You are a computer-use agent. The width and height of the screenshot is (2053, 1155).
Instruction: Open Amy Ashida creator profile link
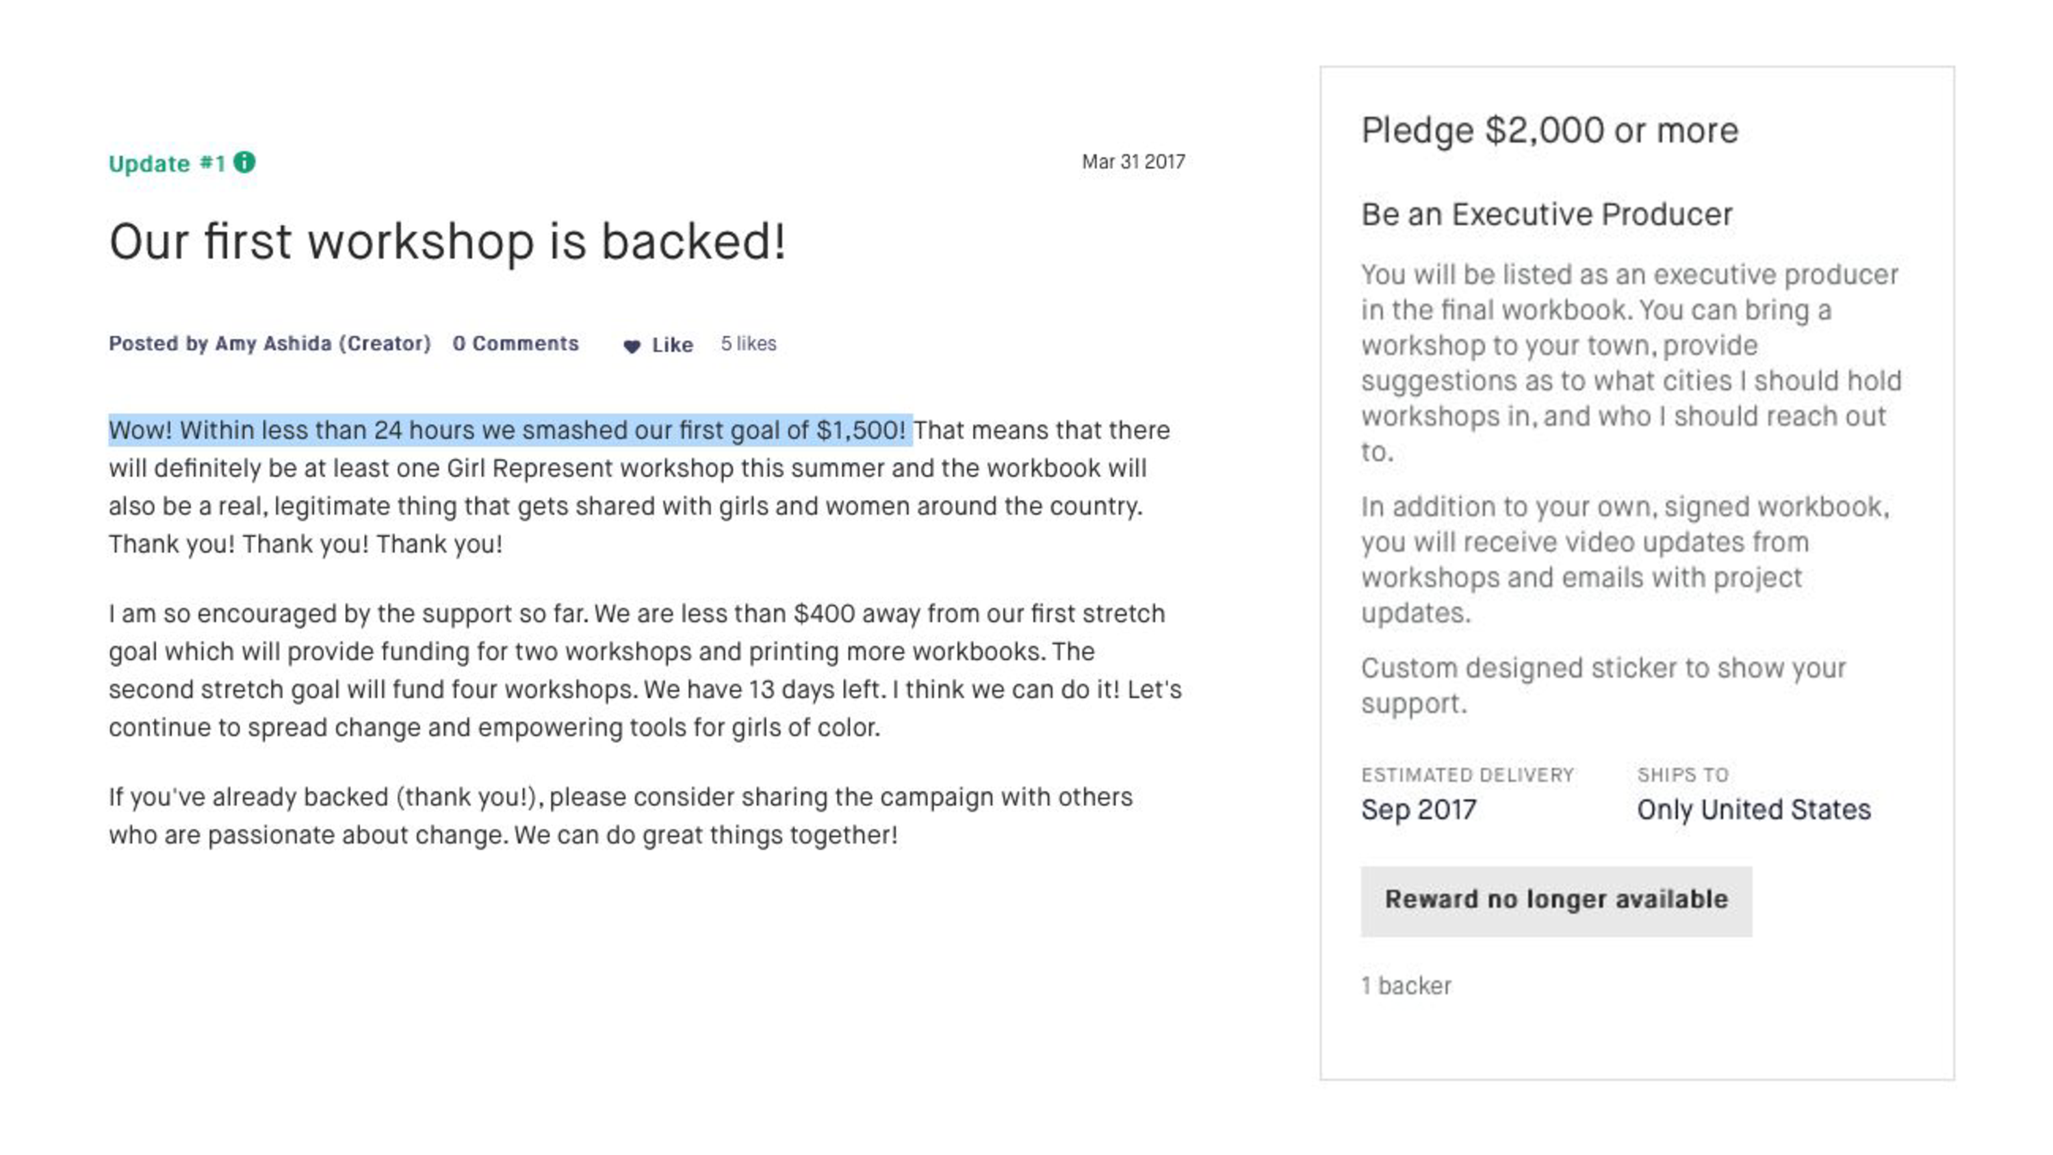[323, 343]
